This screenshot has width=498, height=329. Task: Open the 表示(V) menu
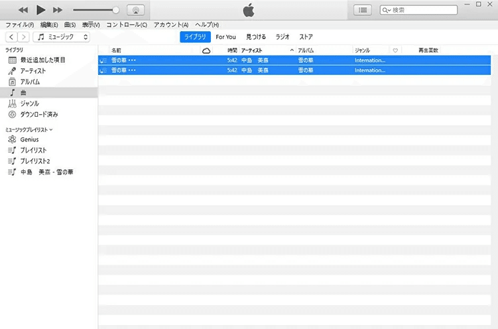(x=91, y=25)
